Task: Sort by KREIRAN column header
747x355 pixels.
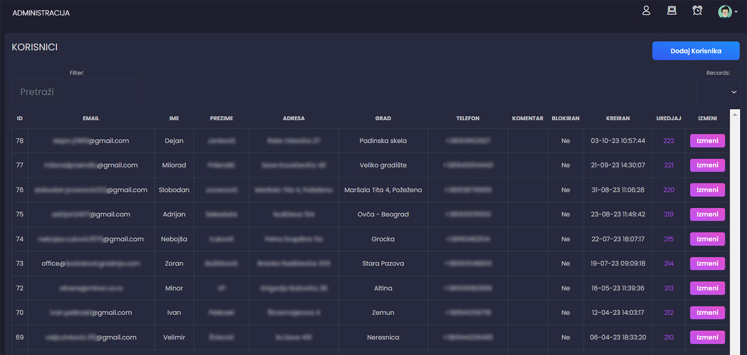Action: click(x=618, y=118)
